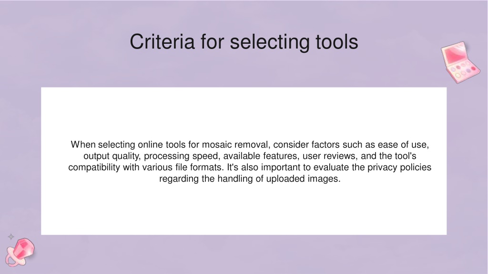
Task: Click the mirror of the makeup palette
Action: click(454, 53)
